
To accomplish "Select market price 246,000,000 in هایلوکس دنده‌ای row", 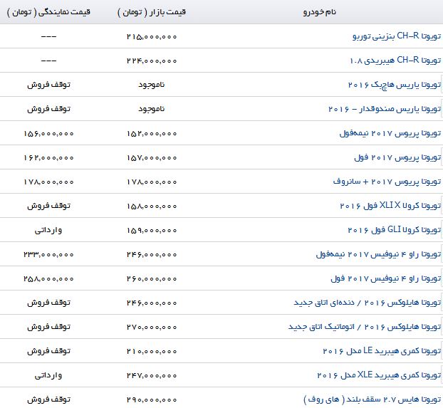I will [x=152, y=303].
